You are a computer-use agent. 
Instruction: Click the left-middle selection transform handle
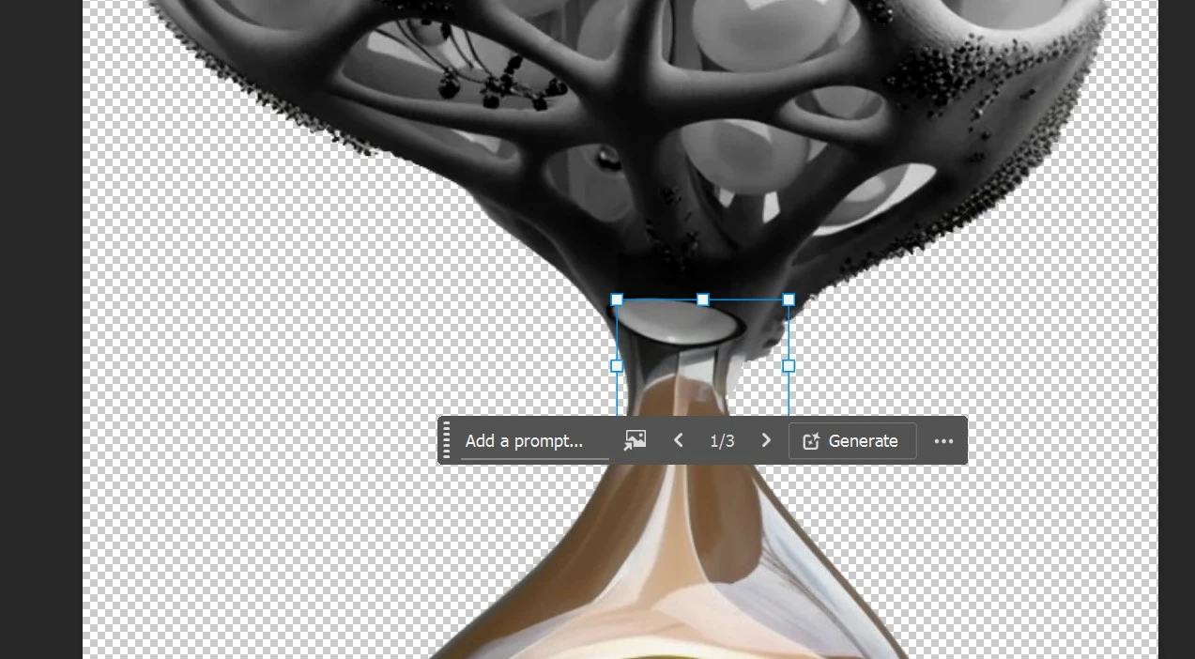pos(617,366)
